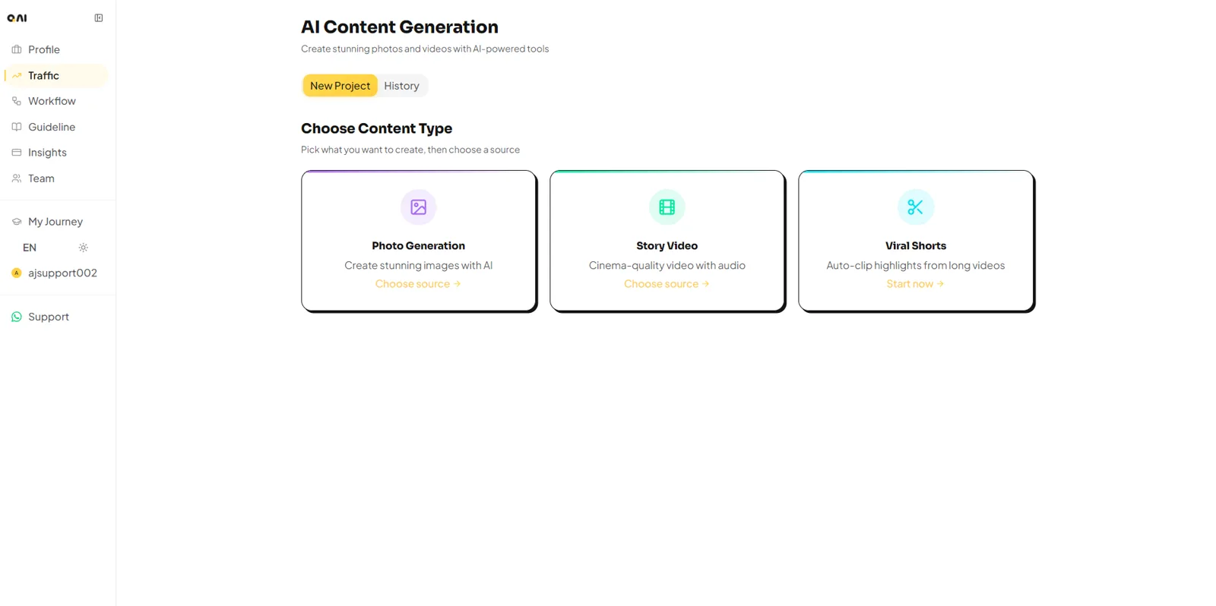
Task: Click the Photo Generation image icon
Action: (418, 207)
